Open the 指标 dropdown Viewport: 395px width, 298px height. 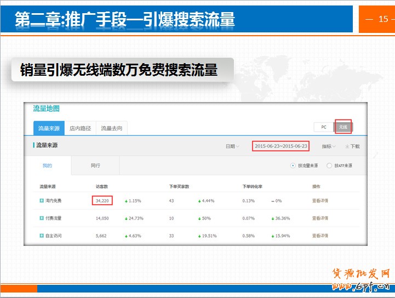[329, 147]
